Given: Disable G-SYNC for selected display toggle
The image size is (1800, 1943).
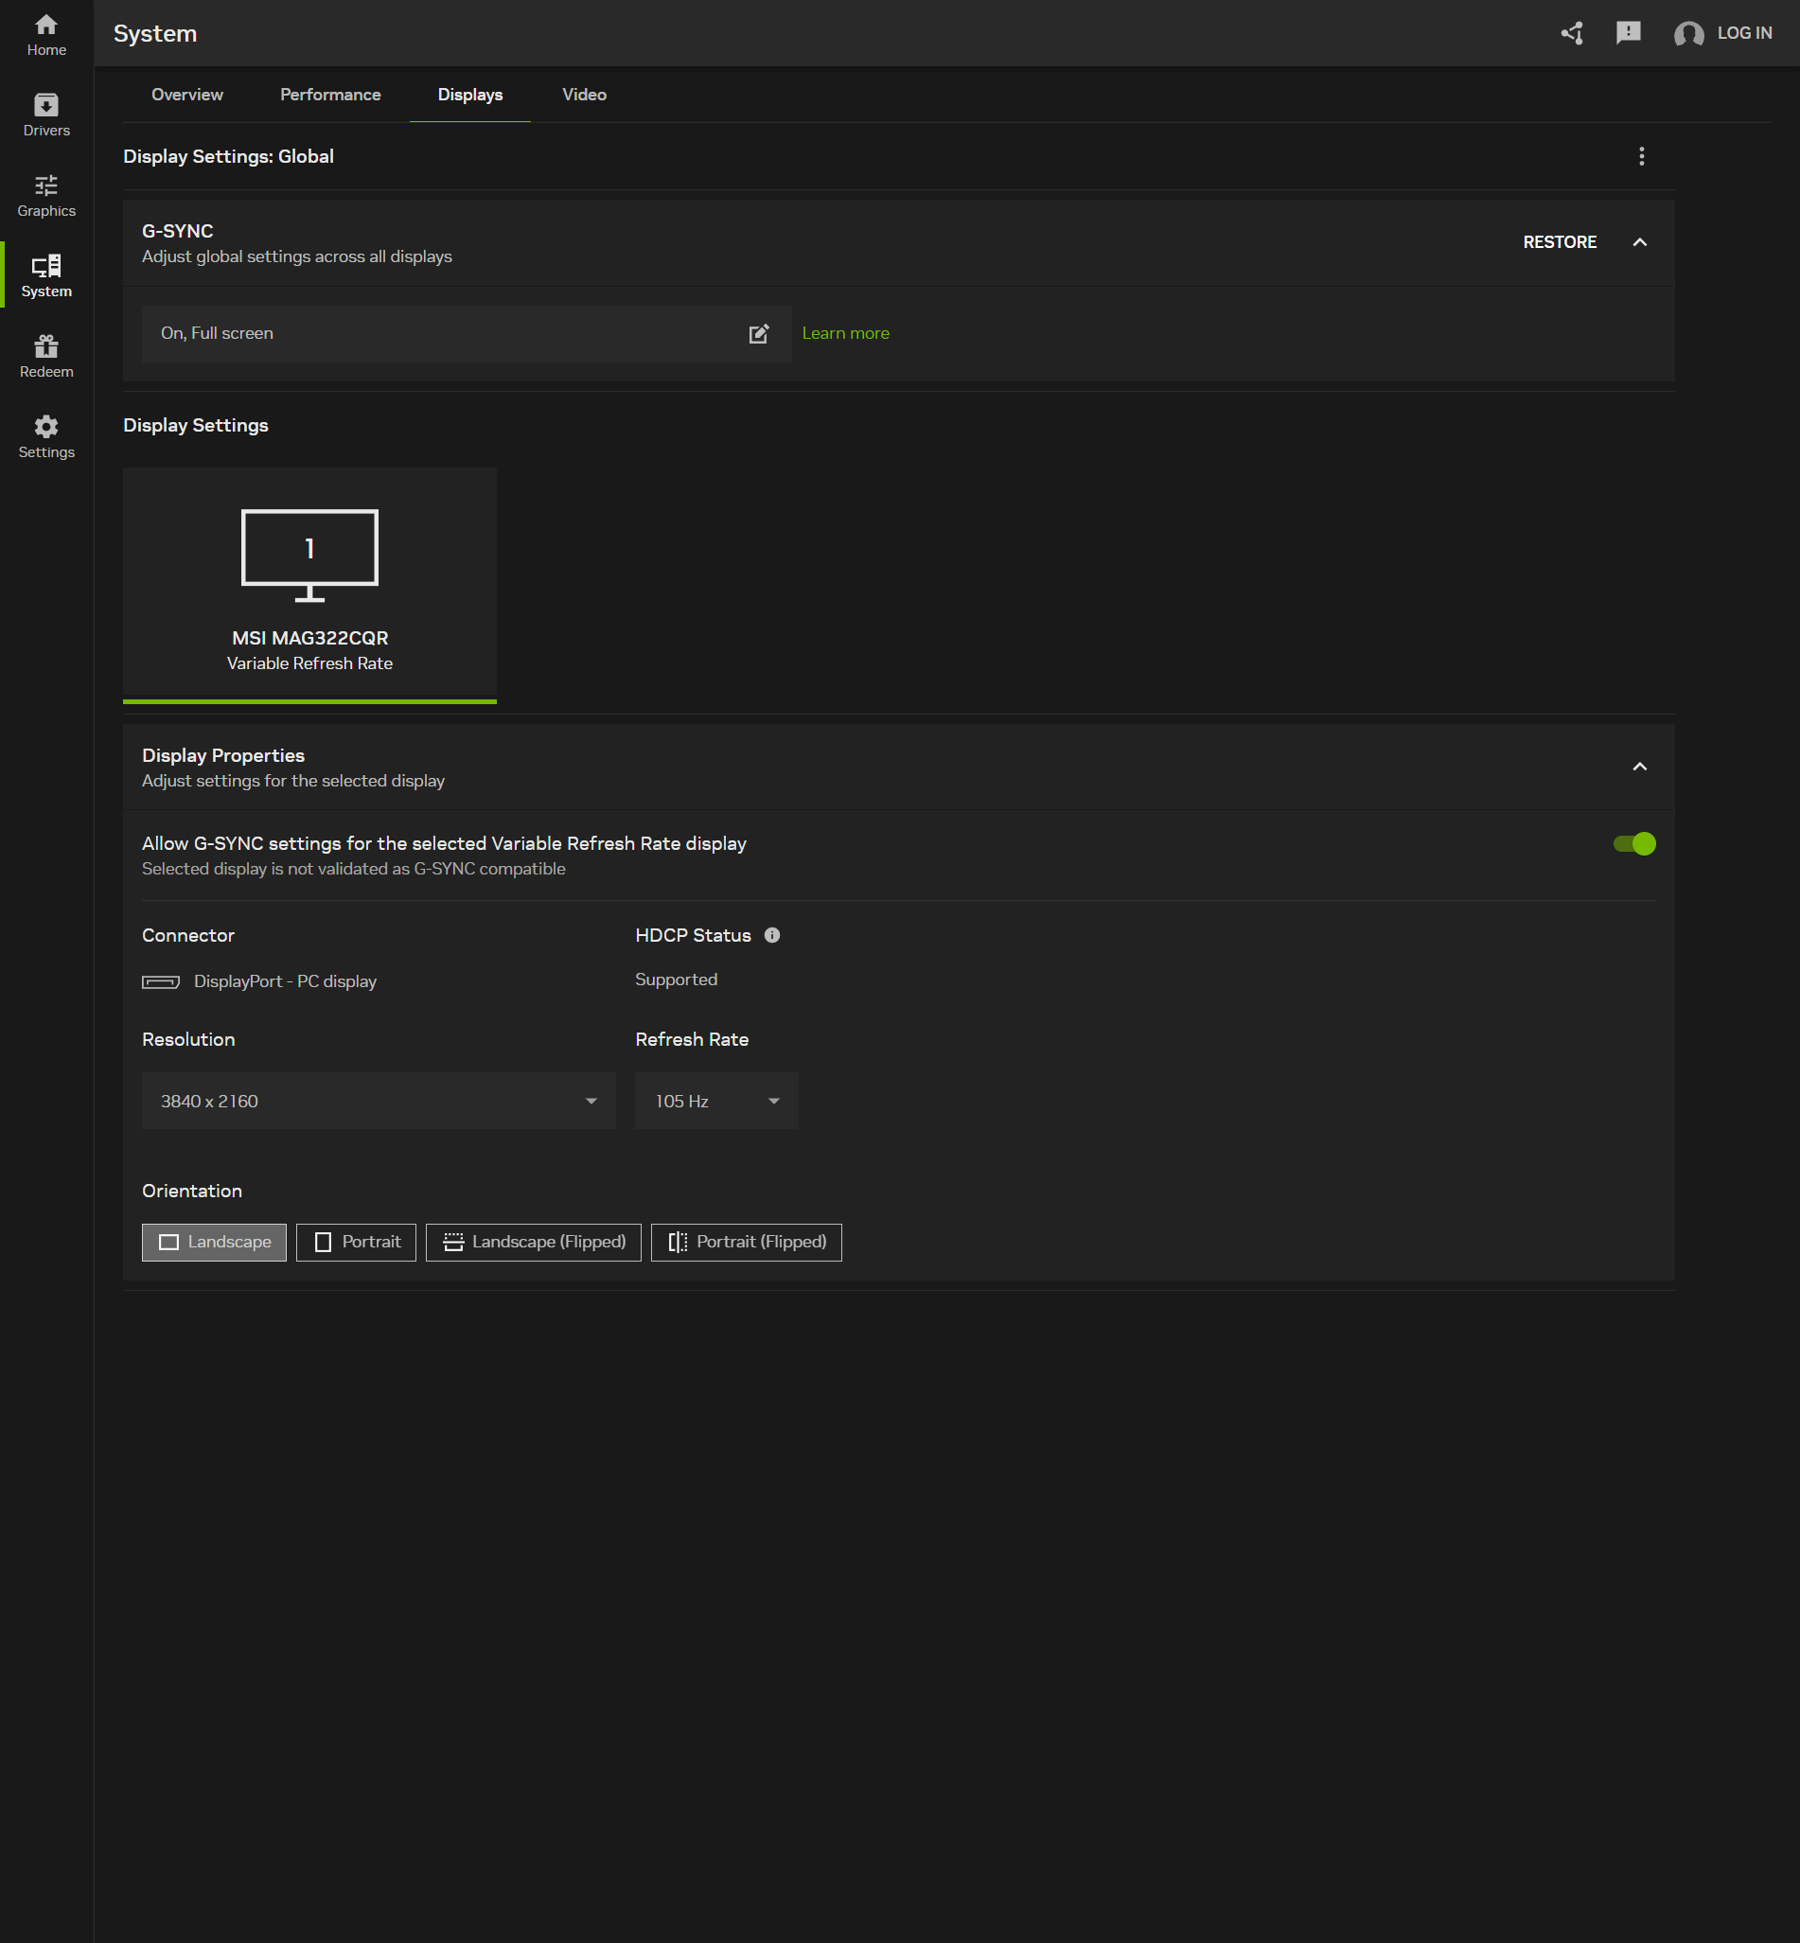Looking at the screenshot, I should [1633, 843].
